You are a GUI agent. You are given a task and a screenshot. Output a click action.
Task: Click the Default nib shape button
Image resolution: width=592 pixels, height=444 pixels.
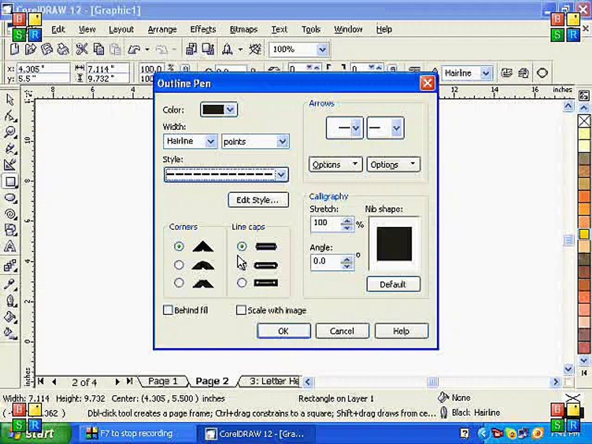coord(393,284)
